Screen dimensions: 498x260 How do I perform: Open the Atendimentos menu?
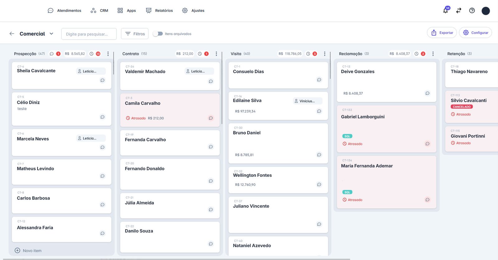[64, 11]
